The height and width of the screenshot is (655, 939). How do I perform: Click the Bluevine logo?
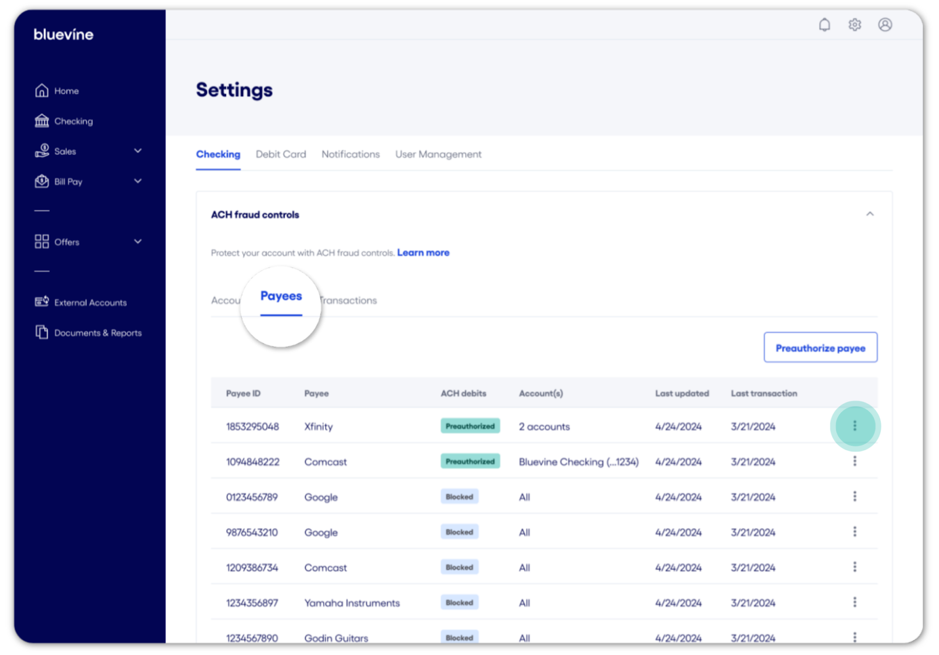(x=63, y=35)
